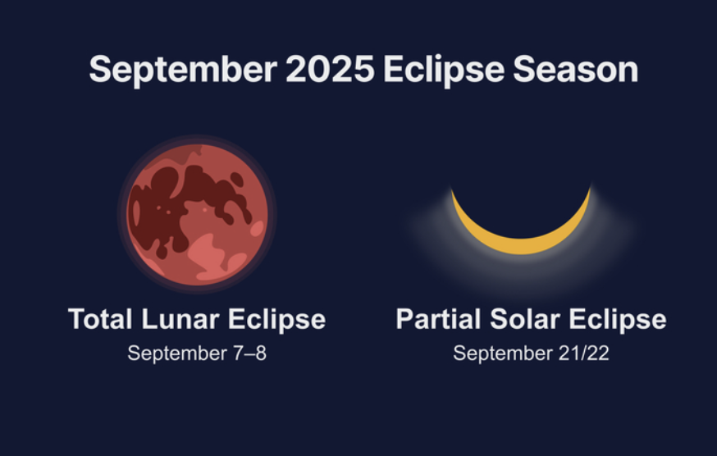Click the "September 2025 Eclipse Season" title
The height and width of the screenshot is (456, 717).
pos(363,70)
